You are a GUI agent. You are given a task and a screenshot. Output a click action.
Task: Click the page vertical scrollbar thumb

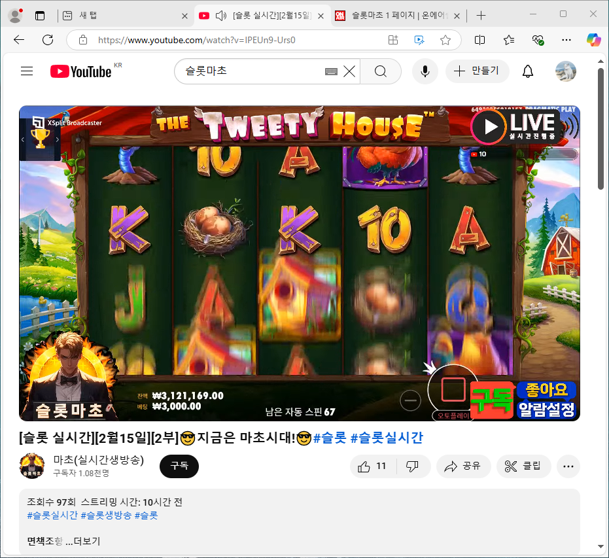point(601,129)
